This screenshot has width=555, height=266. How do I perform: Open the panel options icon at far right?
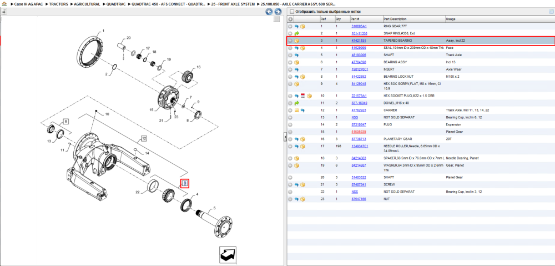tap(551, 12)
